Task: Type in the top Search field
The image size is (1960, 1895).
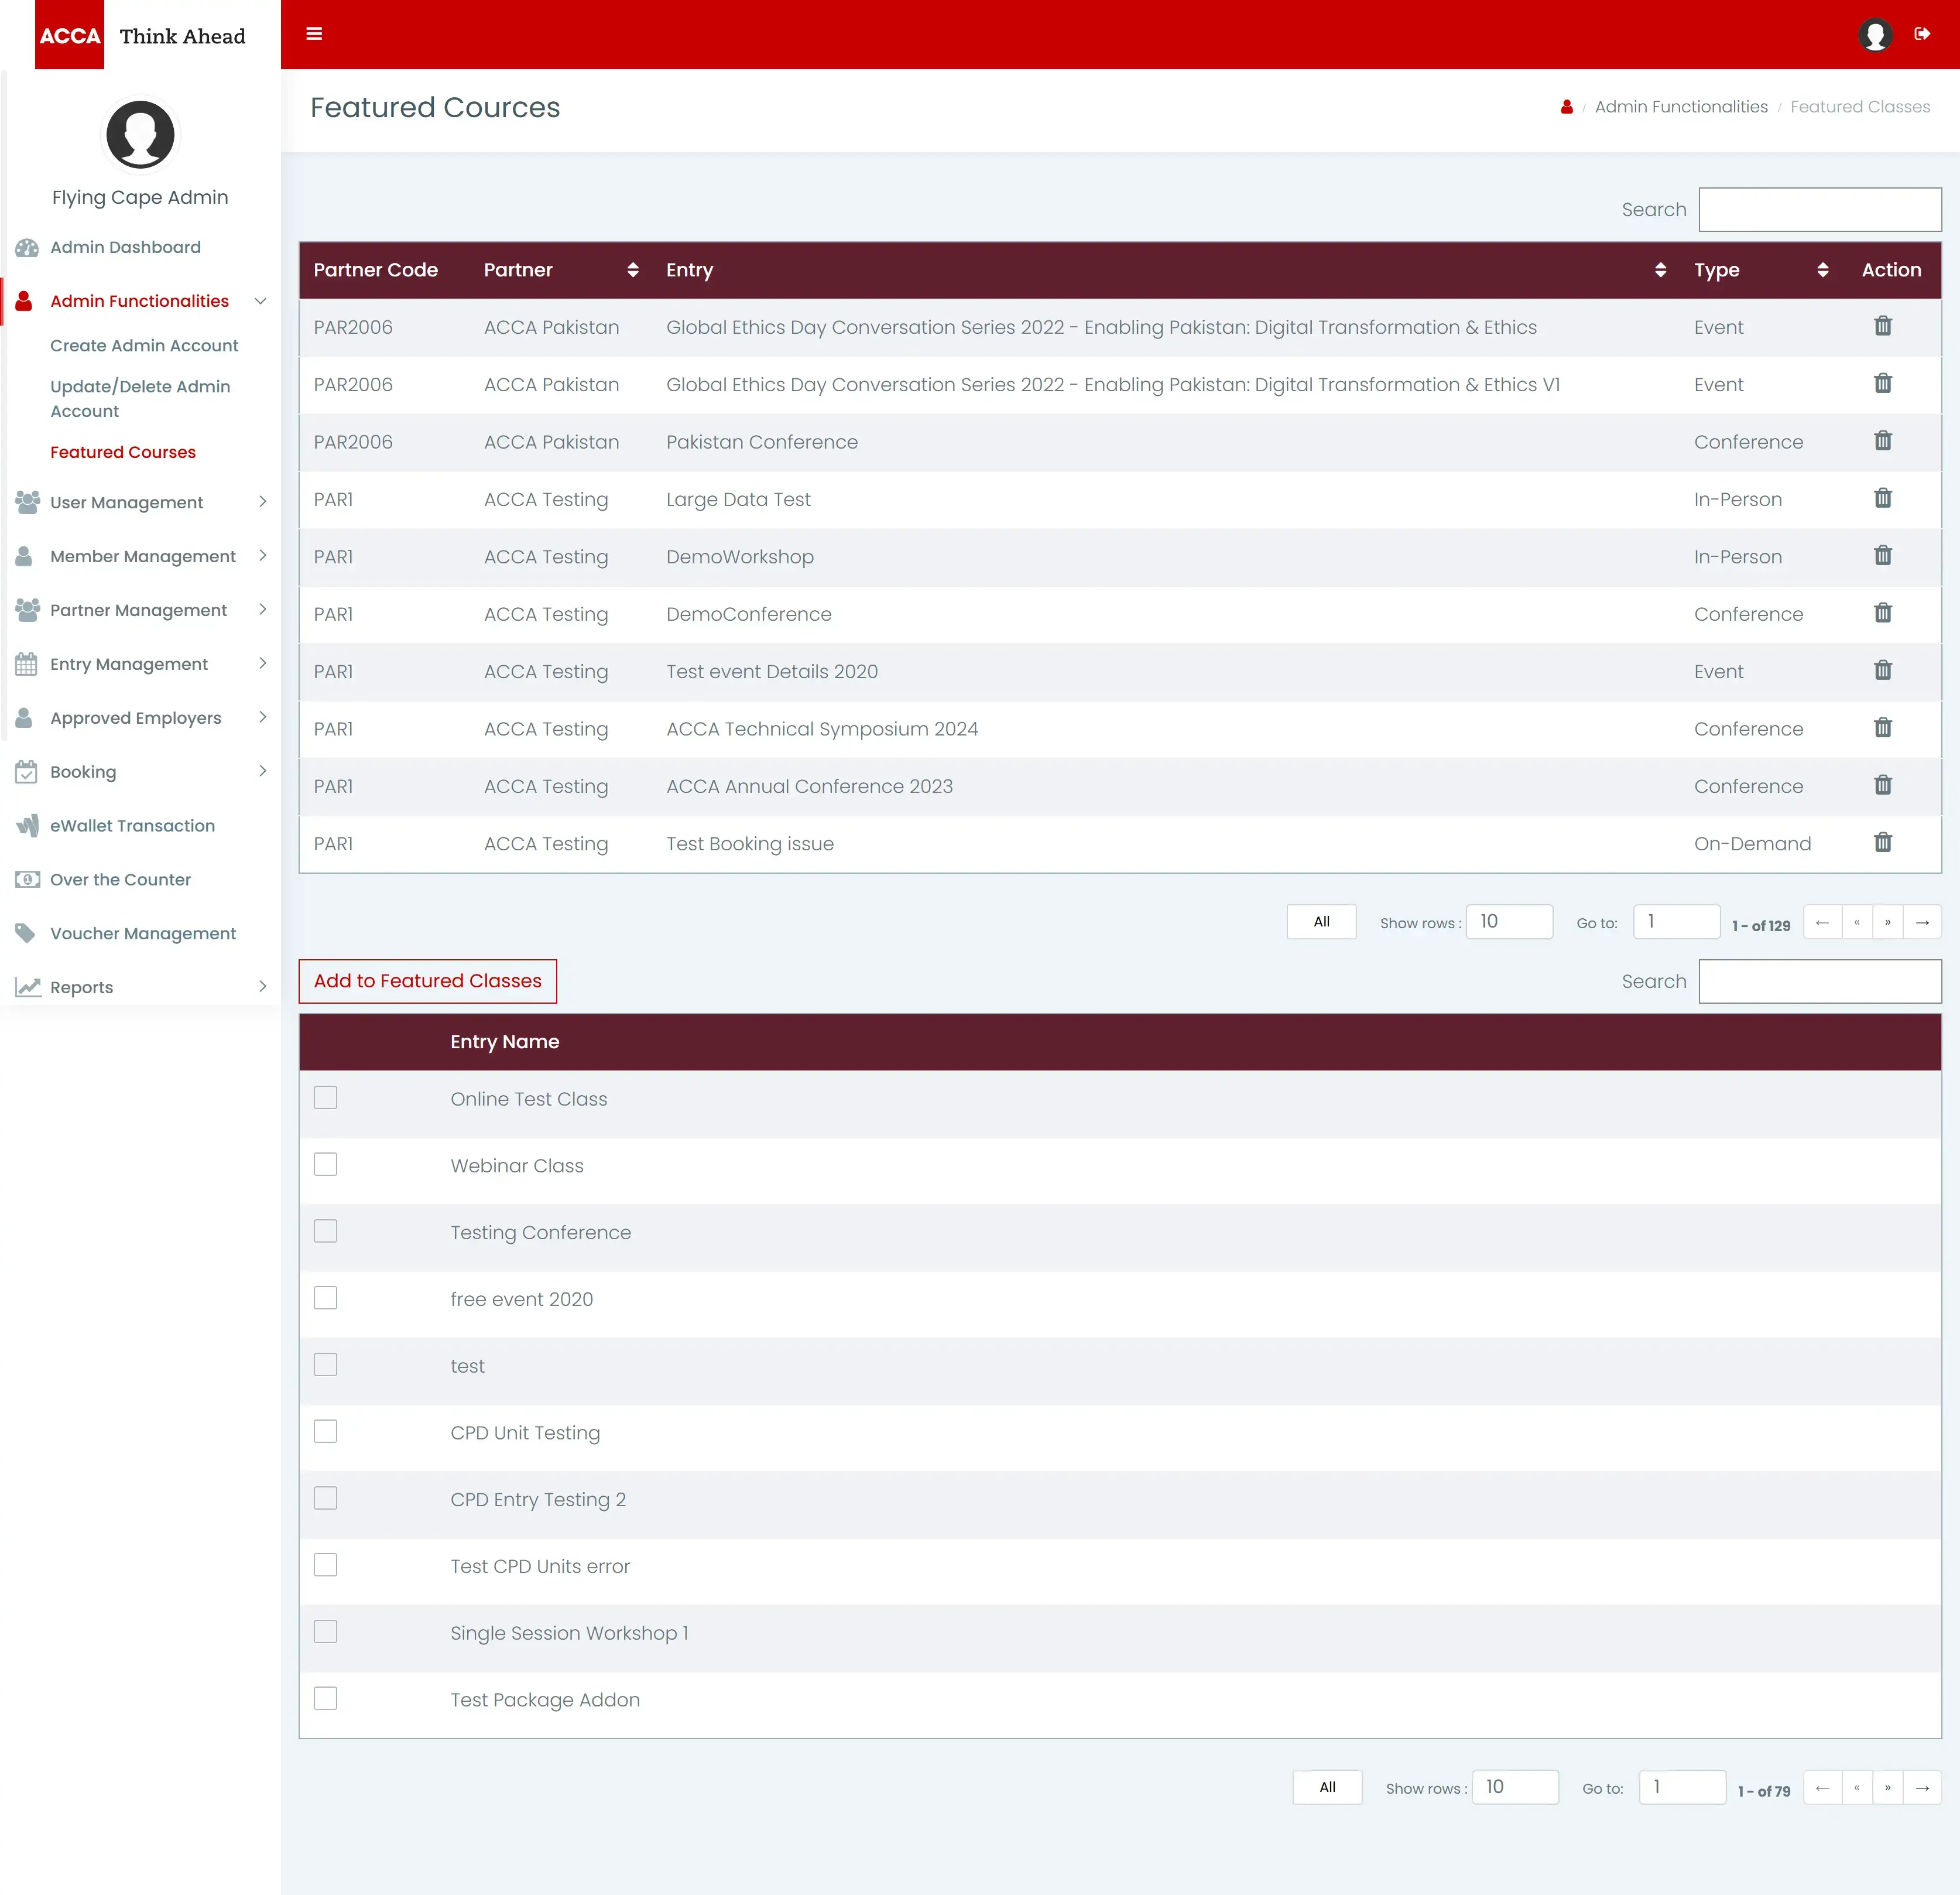Action: (1819, 209)
